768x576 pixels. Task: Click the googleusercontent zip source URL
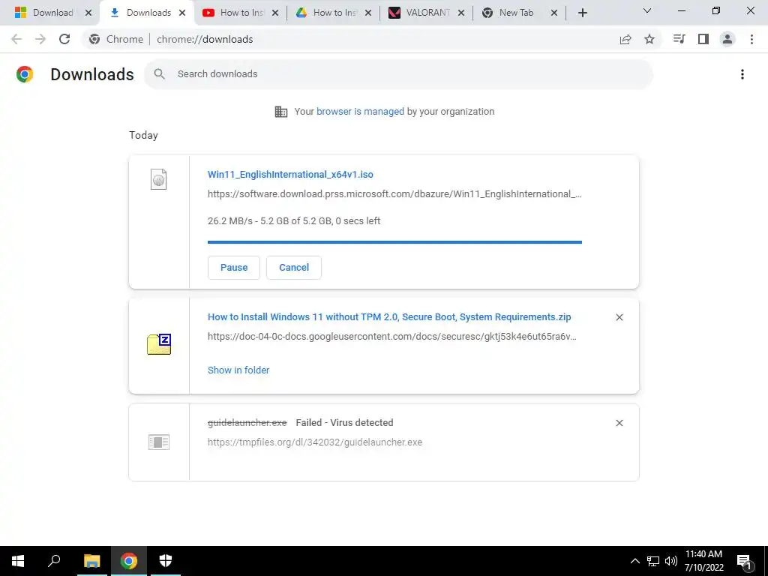coord(391,337)
